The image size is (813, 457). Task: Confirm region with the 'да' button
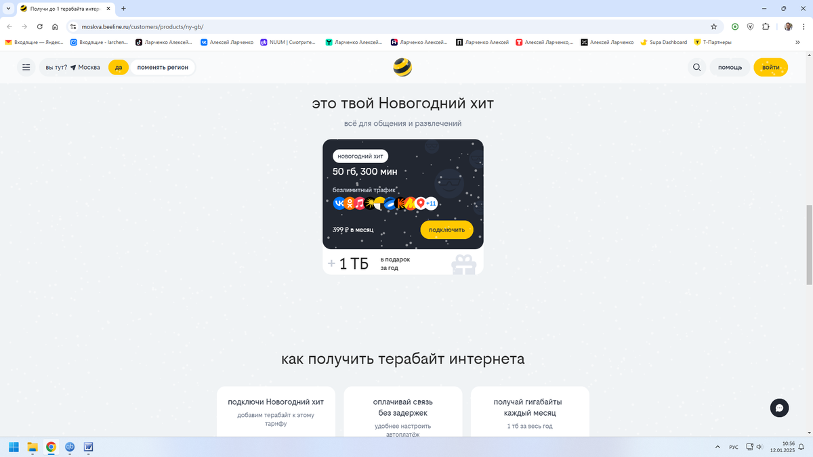[x=119, y=68]
